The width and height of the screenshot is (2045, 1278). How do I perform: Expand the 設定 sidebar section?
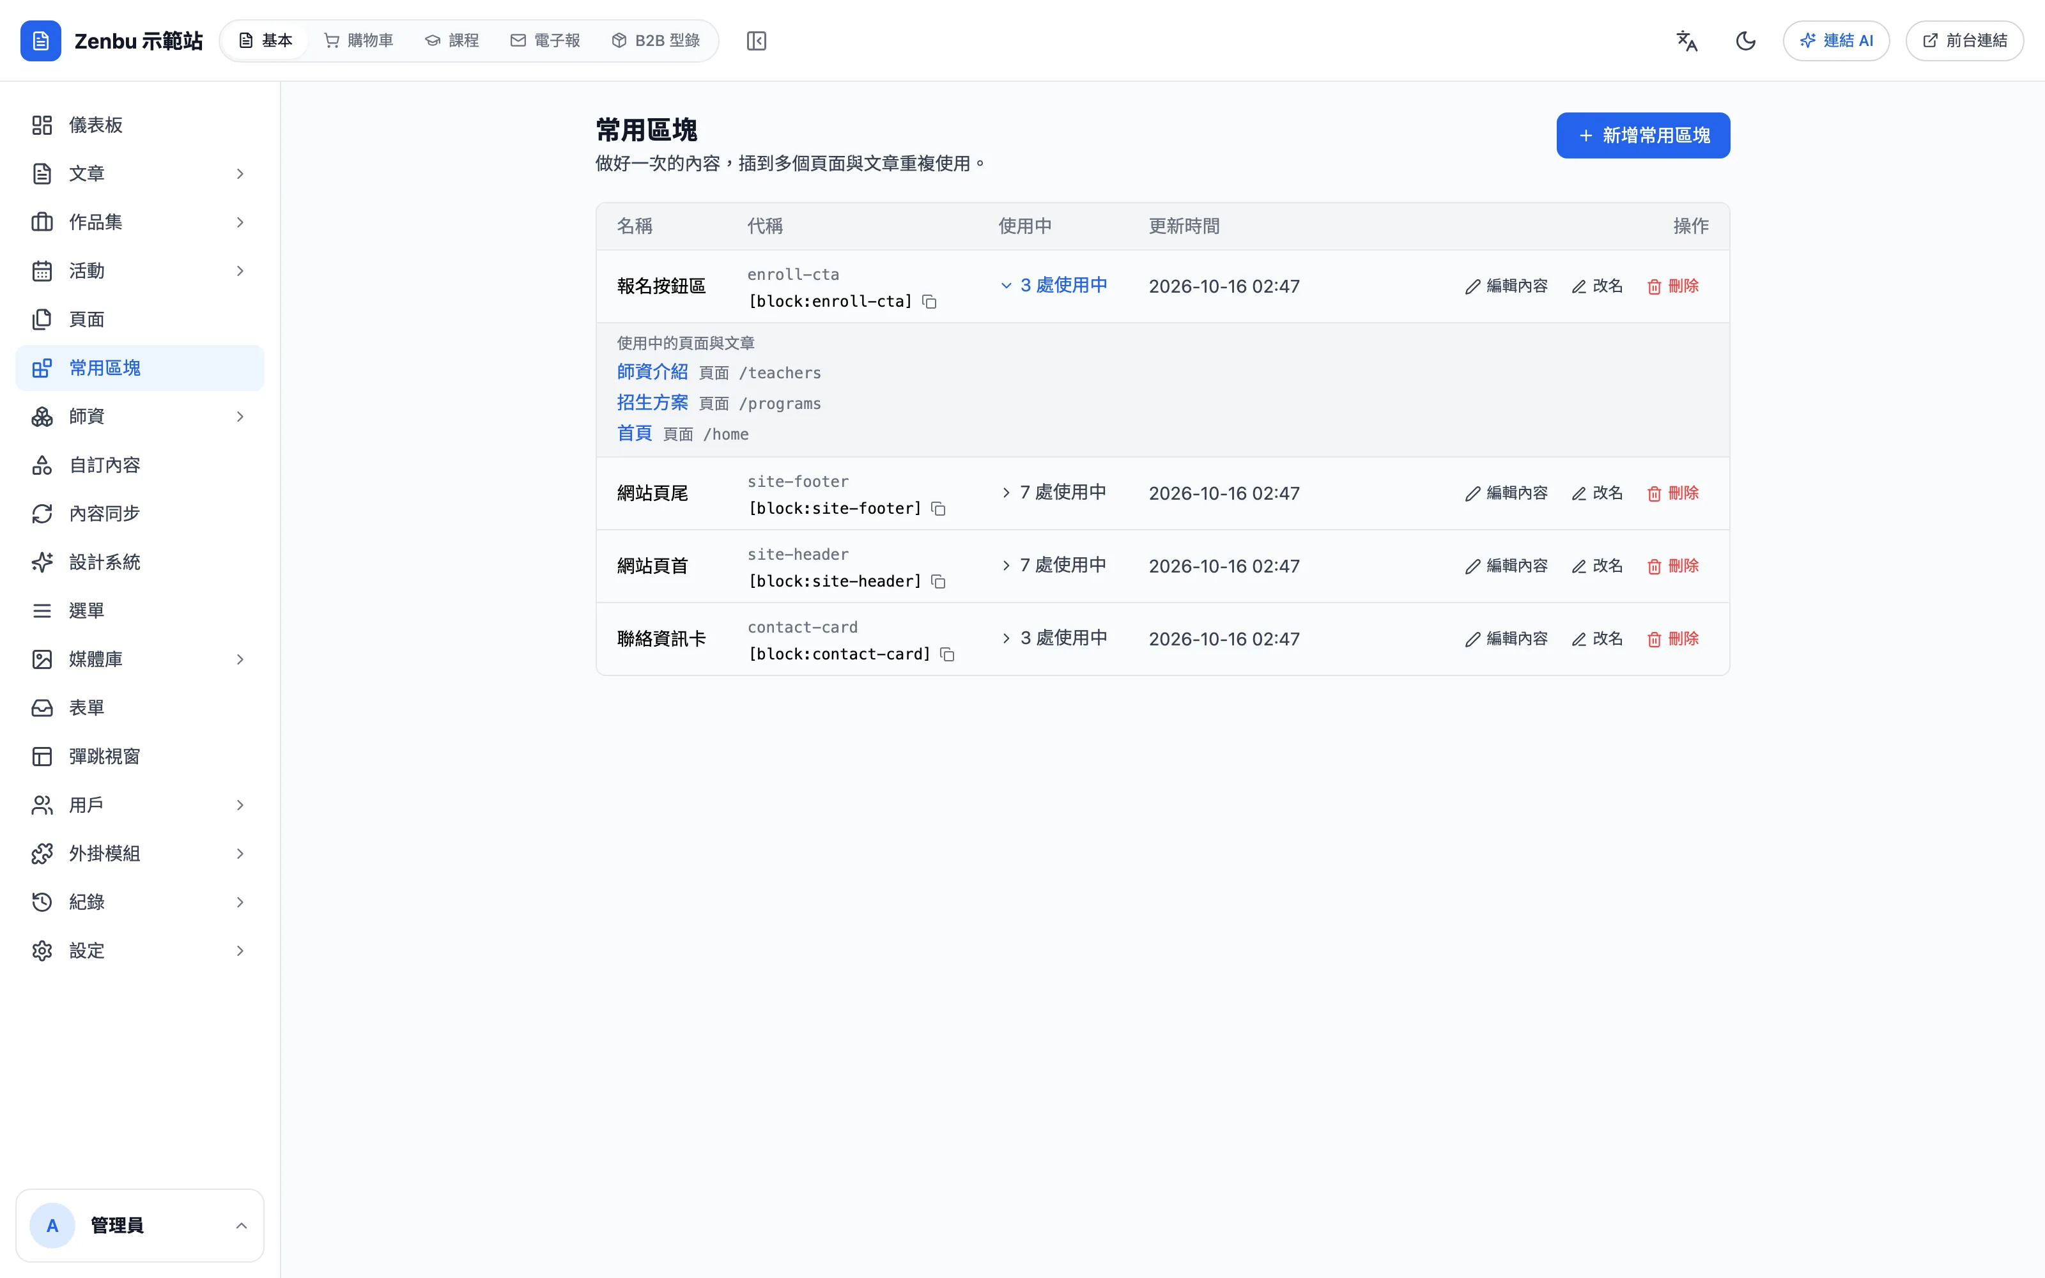[141, 951]
